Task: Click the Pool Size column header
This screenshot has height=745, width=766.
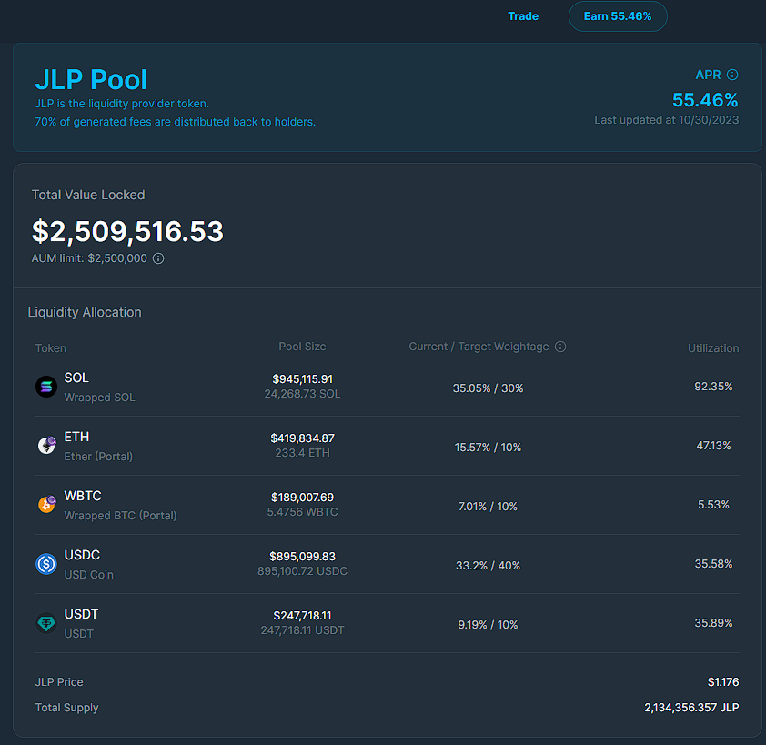Action: (302, 347)
